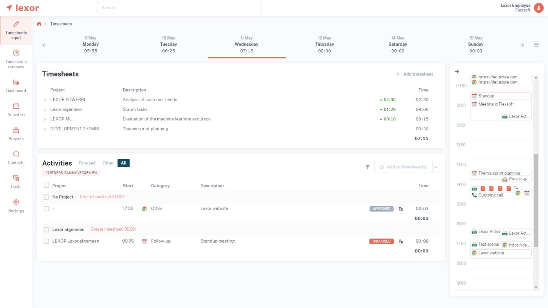
Task: Tick checkbox for LEXOR Lexor algemeen activity
Action: click(47, 241)
